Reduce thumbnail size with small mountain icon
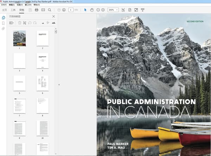The width and height of the screenshot is (211, 156). click(x=43, y=23)
